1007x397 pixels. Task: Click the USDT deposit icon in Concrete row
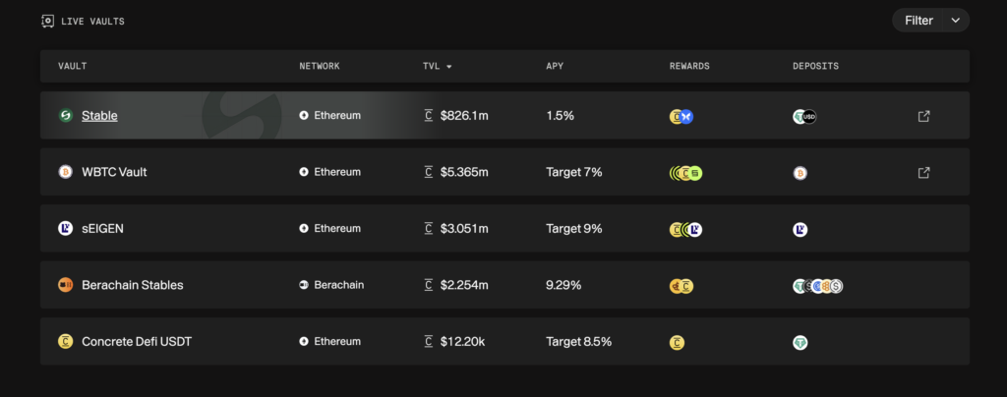point(800,343)
